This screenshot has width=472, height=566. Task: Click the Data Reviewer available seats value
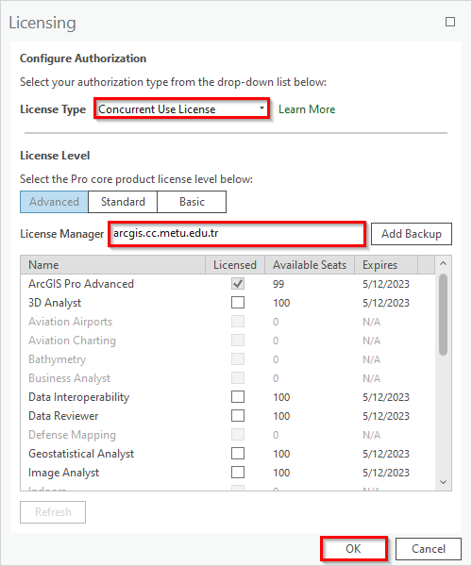(281, 416)
